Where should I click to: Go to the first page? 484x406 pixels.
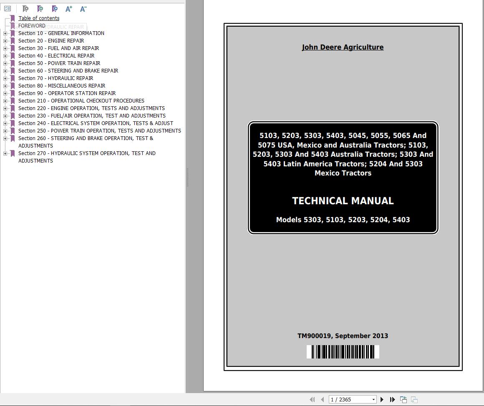pyautogui.click(x=313, y=399)
